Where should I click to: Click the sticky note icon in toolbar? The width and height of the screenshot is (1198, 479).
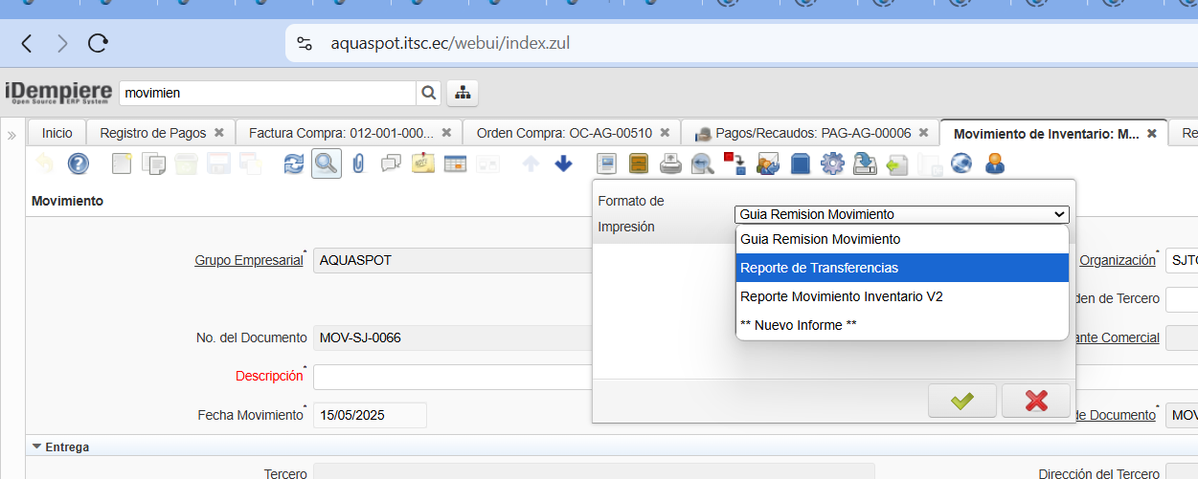[423, 163]
